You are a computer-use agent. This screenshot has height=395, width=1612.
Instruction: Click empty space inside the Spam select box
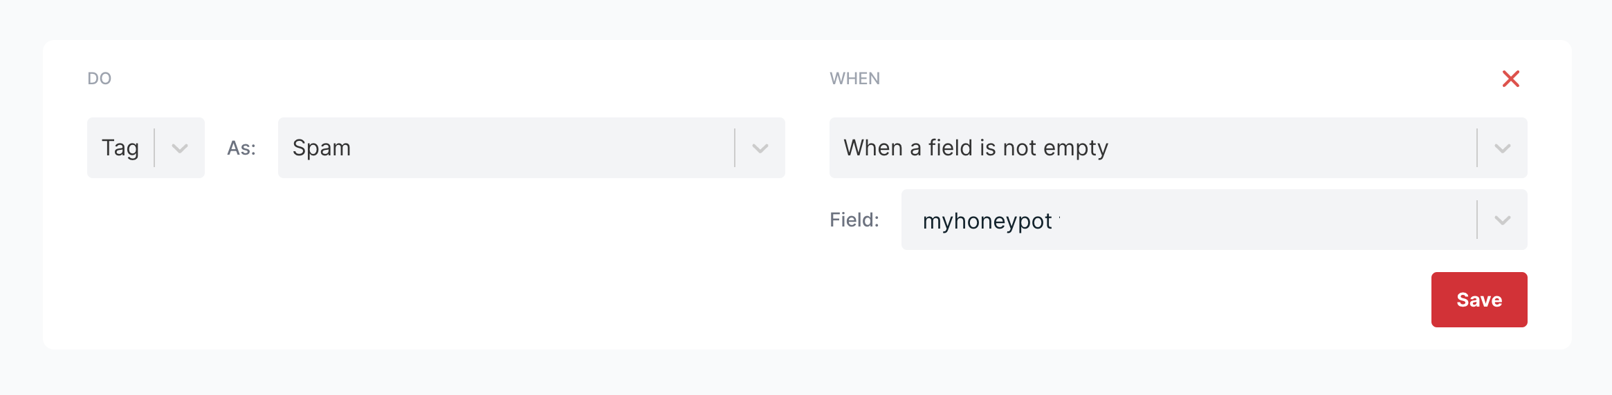click(x=540, y=148)
